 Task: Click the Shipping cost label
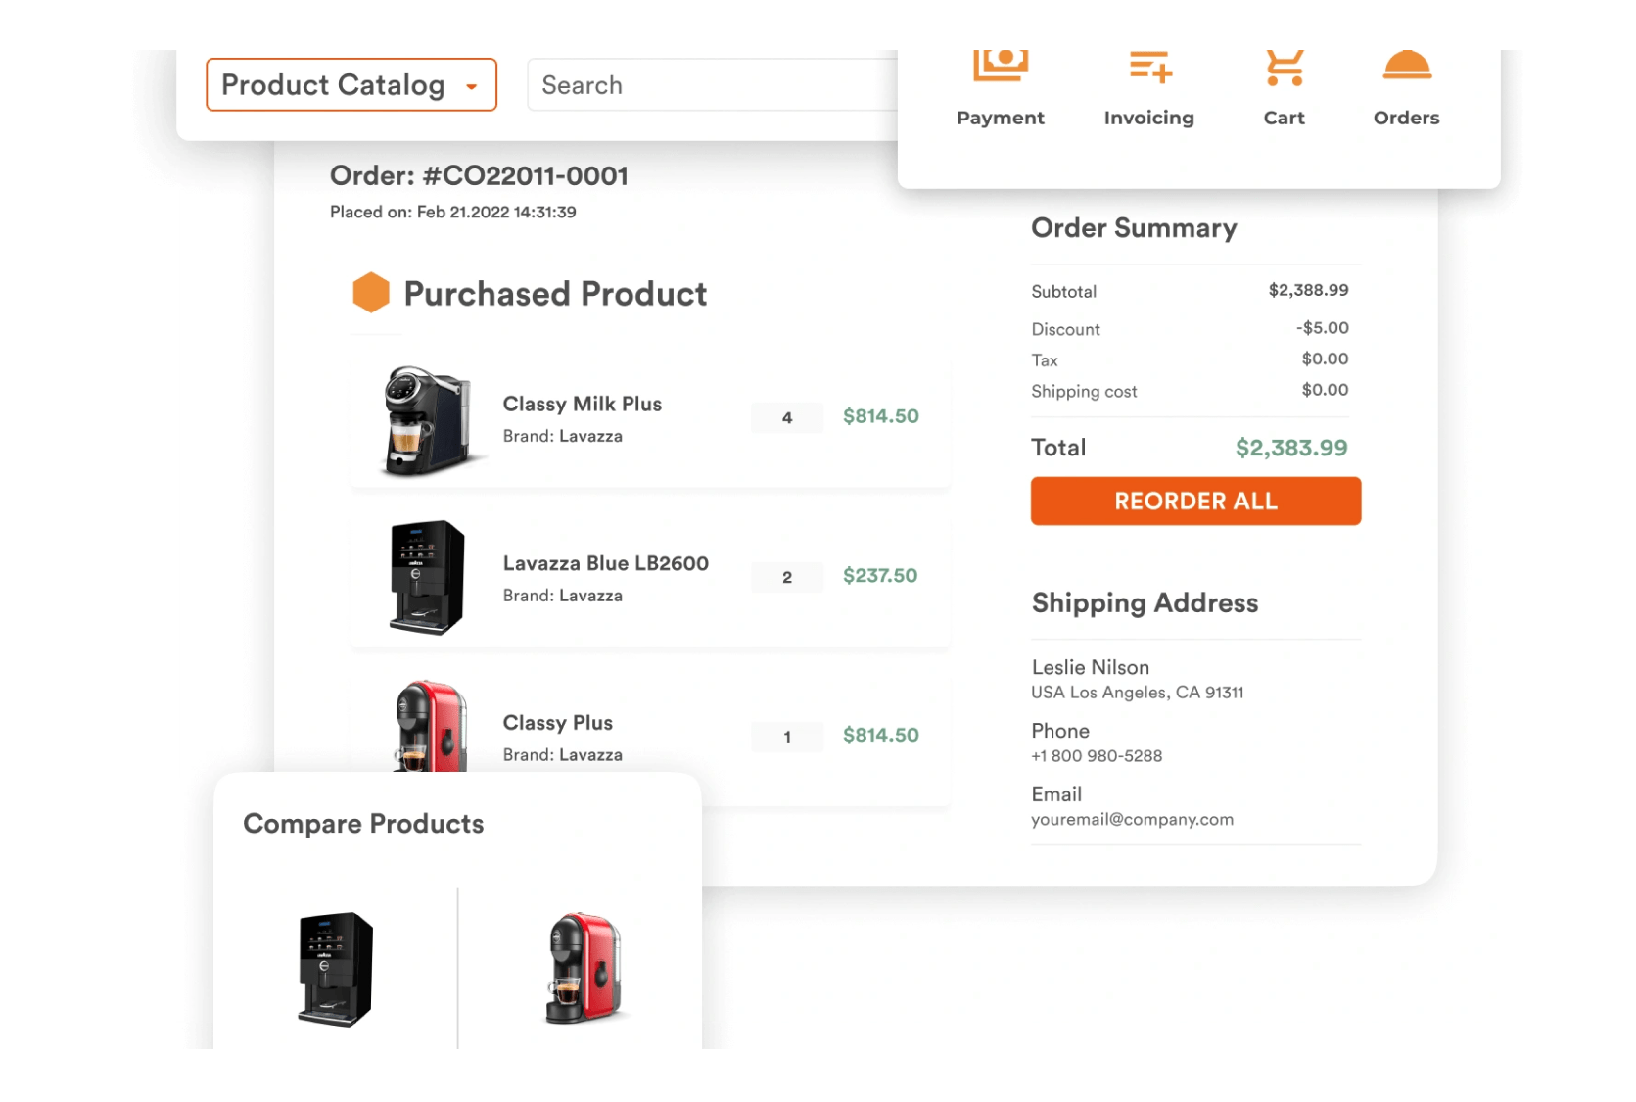click(1084, 392)
